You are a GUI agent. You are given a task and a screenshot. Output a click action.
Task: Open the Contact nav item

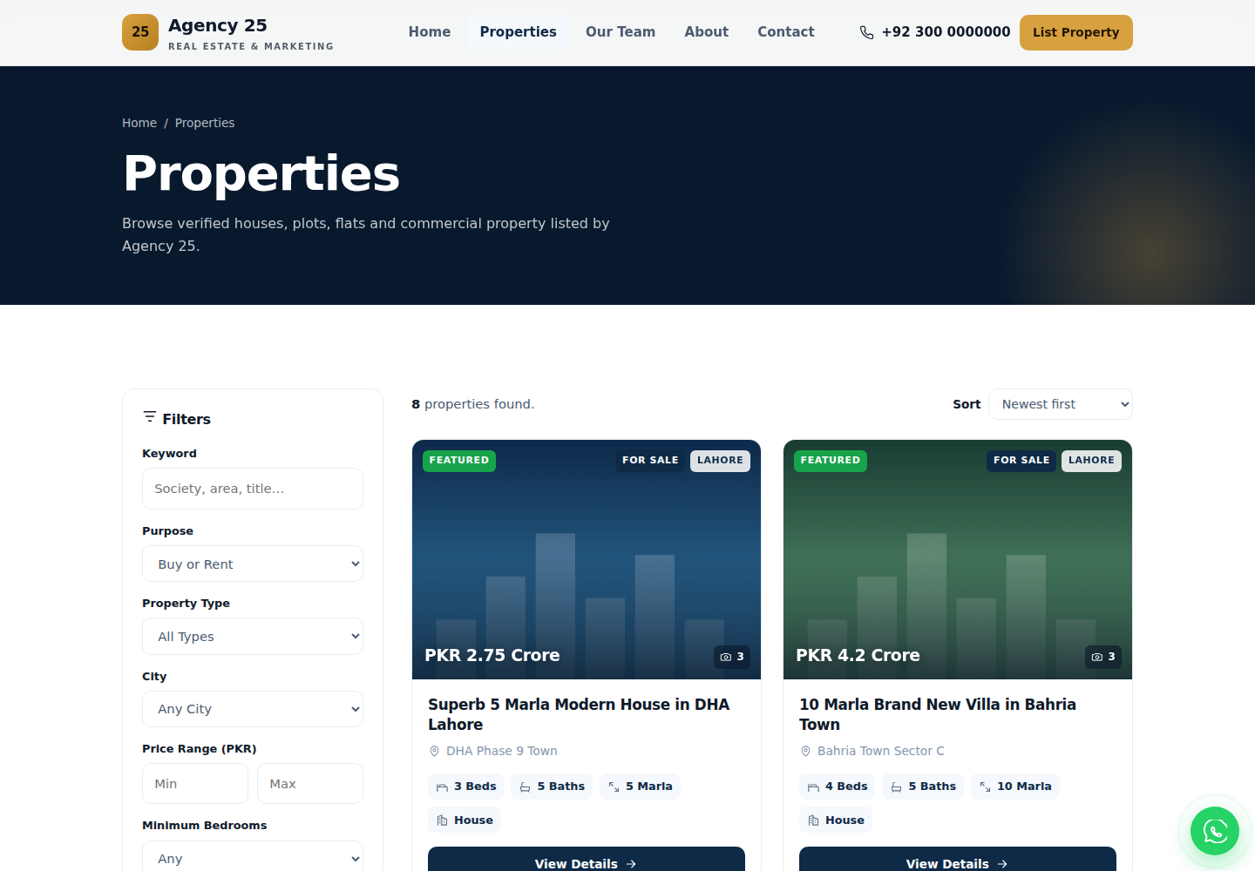click(x=786, y=32)
